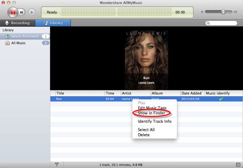The height and width of the screenshot is (168, 243).
Task: Sort by the Title column header
Action: 80,93
